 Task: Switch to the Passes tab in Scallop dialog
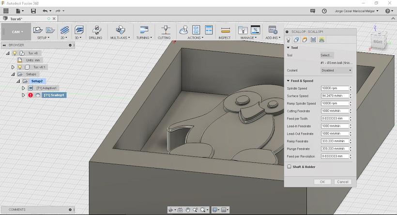click(x=313, y=40)
